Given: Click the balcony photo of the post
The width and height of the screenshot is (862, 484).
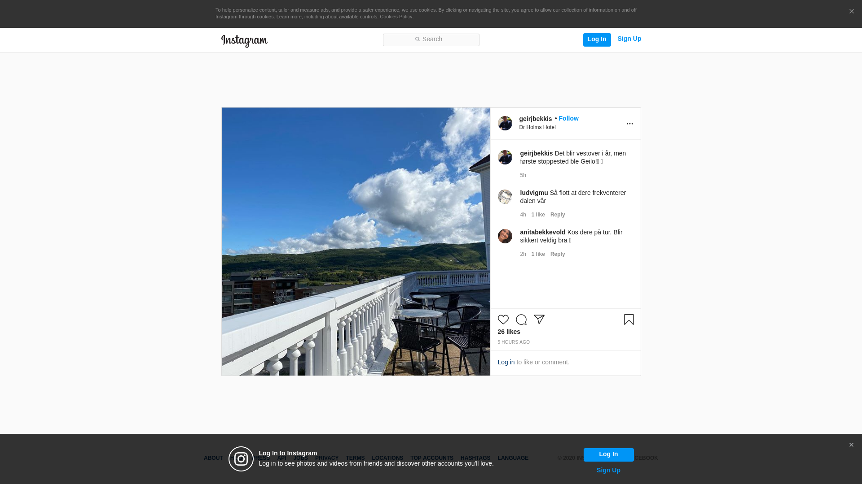Looking at the screenshot, I should coord(356,242).
